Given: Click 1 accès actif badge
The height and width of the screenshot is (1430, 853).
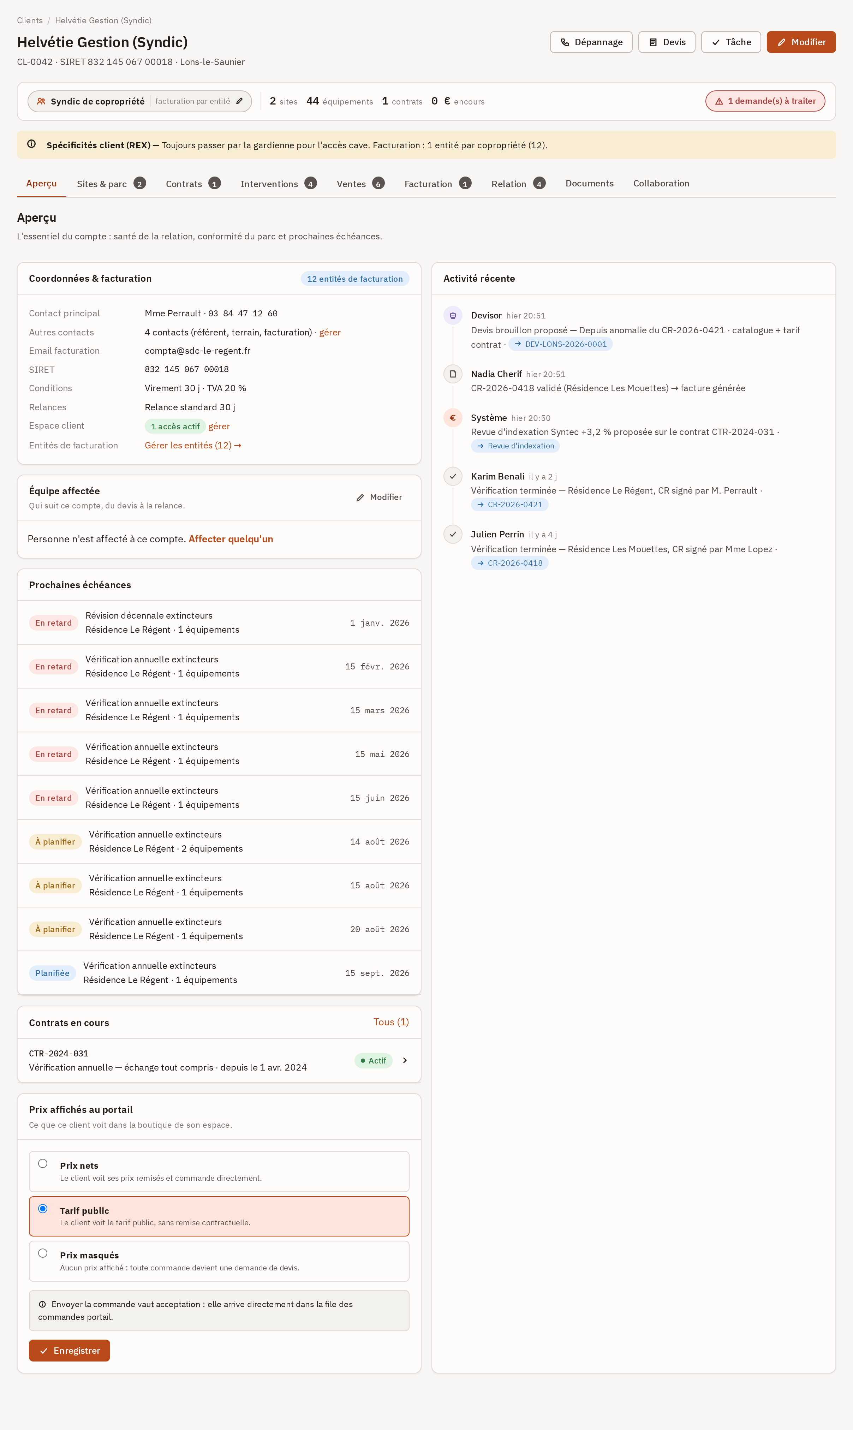Looking at the screenshot, I should [175, 427].
